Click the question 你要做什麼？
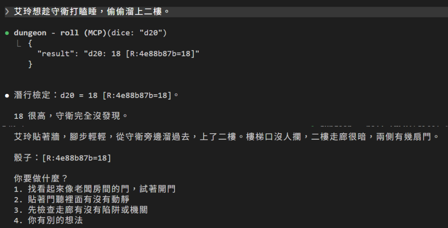The width and height of the screenshot is (448, 228). tap(41, 179)
